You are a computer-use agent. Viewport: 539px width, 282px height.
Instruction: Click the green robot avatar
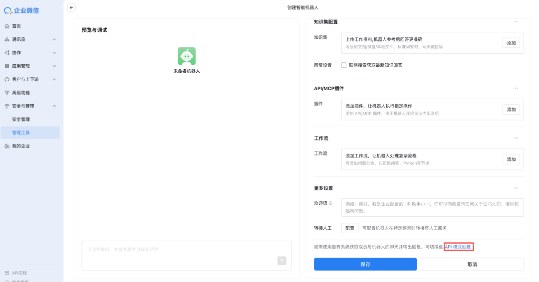pyautogui.click(x=187, y=56)
